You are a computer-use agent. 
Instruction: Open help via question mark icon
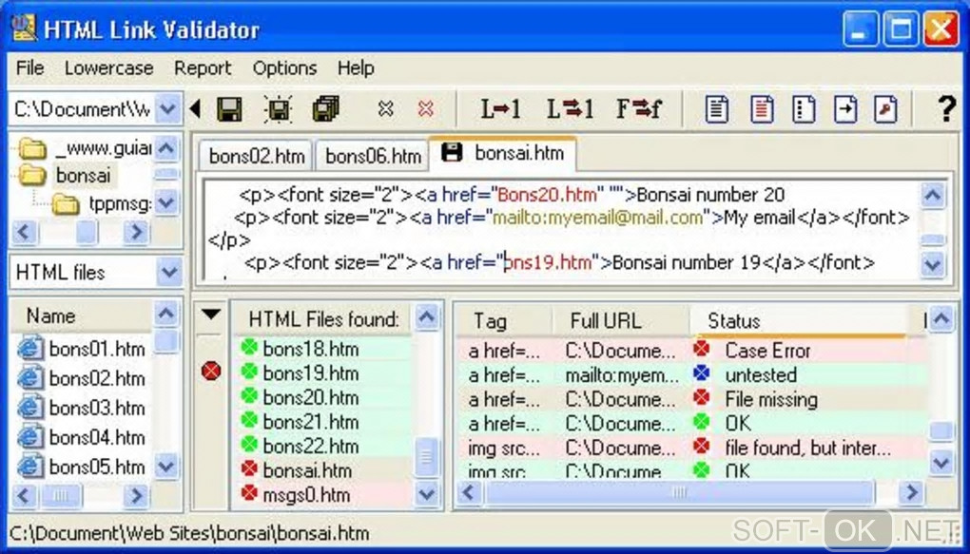click(946, 109)
